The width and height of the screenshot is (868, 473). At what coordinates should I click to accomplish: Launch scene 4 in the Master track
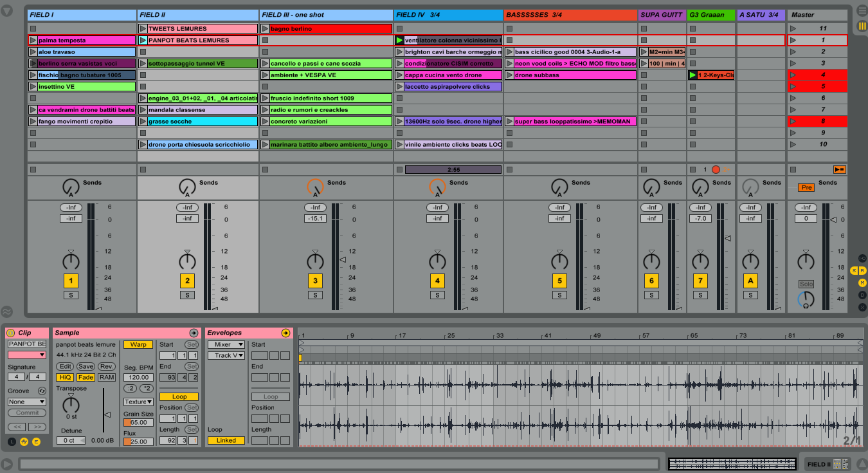(x=793, y=75)
